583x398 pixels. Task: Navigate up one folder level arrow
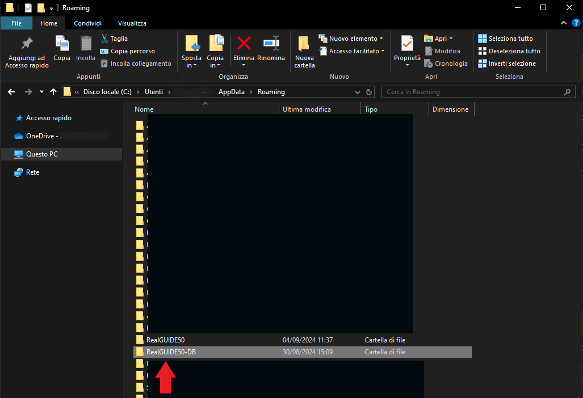53,92
